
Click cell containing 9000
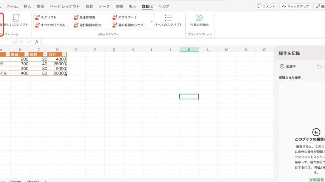pos(58,69)
